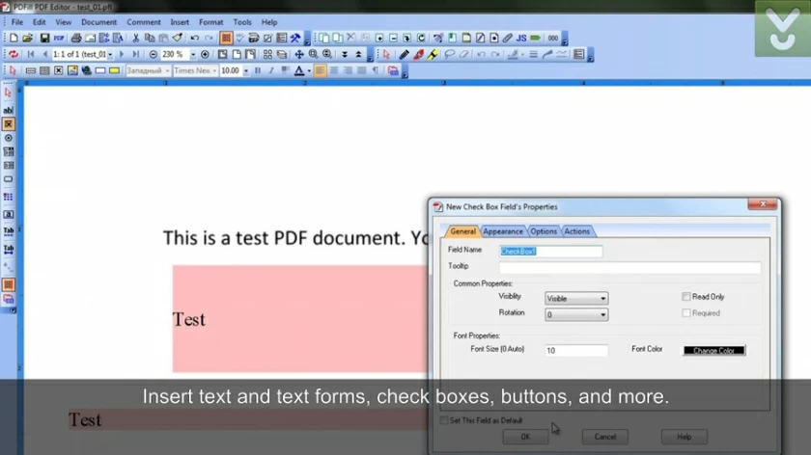Select the push button field tool in sidebar
The height and width of the screenshot is (455, 811).
pos(9,179)
